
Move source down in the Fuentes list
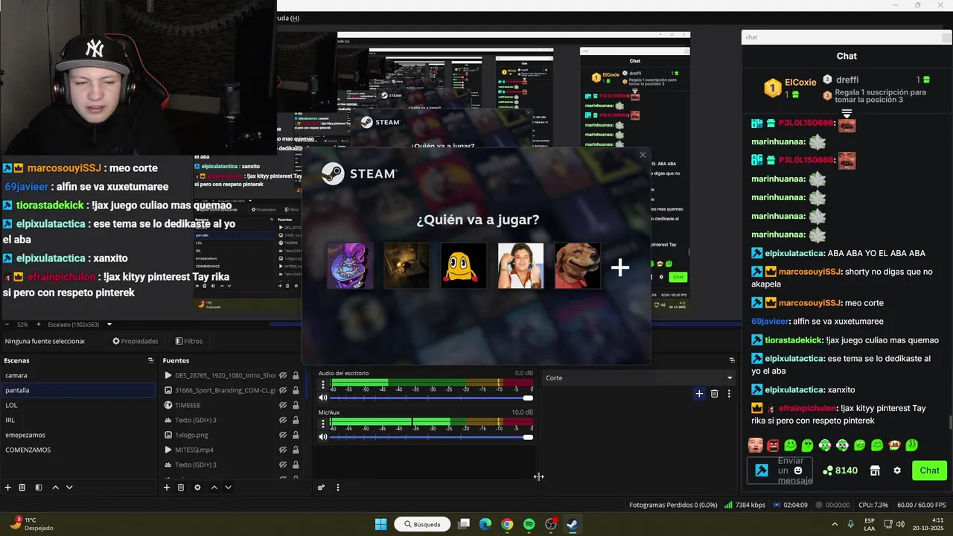pos(228,488)
